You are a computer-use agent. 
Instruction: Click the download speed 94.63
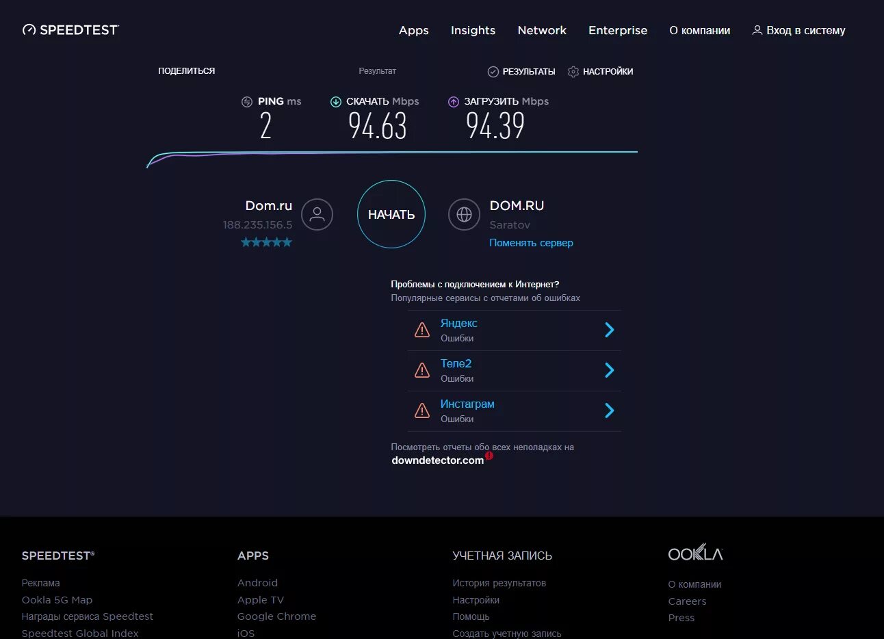377,126
